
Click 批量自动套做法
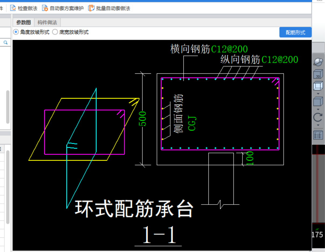(x=109, y=8)
